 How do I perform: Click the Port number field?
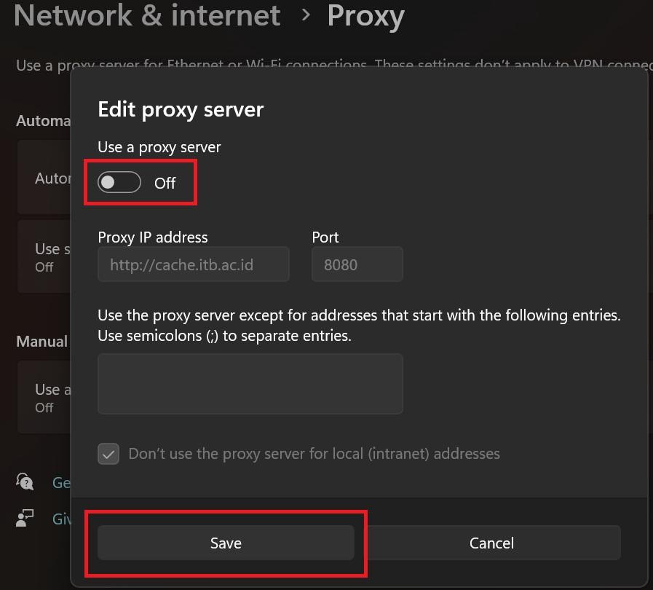(357, 264)
